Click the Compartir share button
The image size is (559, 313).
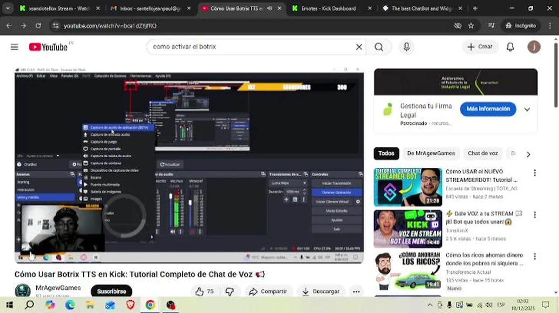pyautogui.click(x=268, y=291)
